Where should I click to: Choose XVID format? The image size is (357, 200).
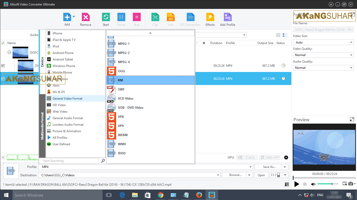click(x=150, y=153)
